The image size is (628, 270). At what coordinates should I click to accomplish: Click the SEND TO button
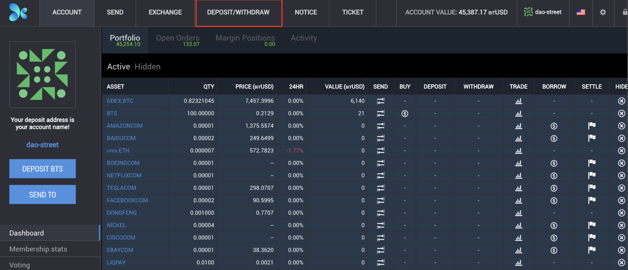[43, 195]
